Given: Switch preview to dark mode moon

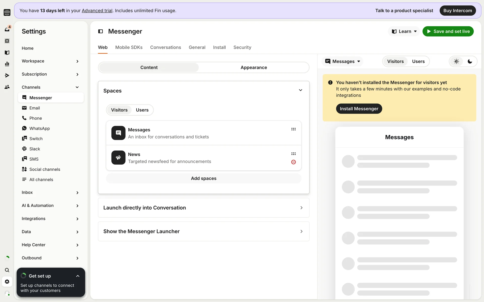Looking at the screenshot, I should point(470,61).
